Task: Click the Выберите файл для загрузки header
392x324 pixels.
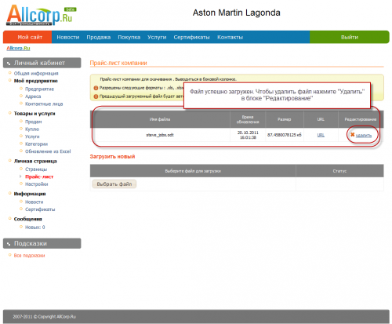Action: click(193, 171)
